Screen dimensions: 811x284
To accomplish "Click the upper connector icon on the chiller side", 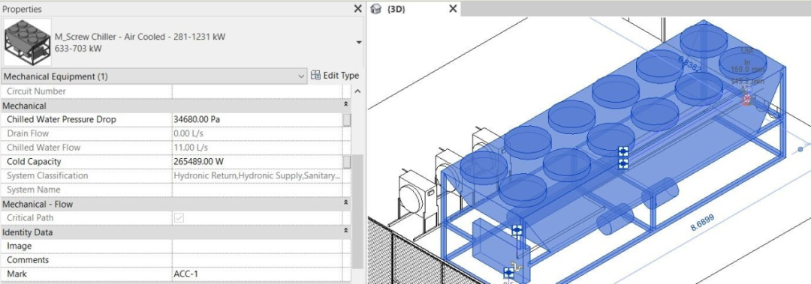I will 623,151.
